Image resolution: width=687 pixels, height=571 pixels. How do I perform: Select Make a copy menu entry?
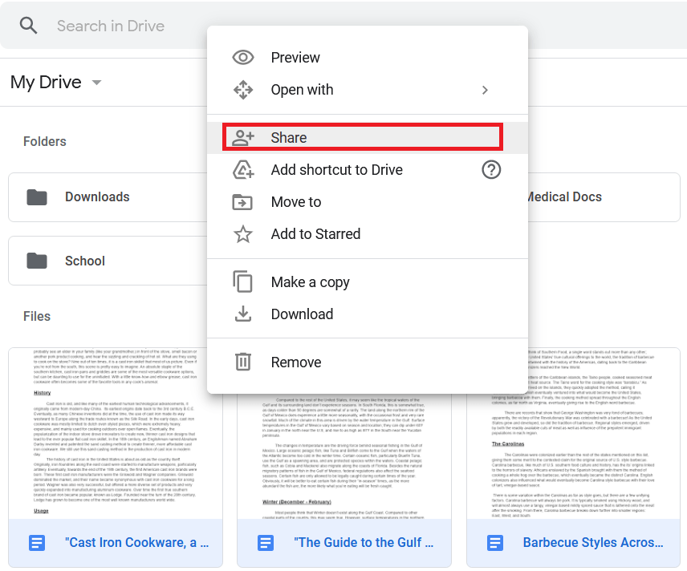click(310, 282)
